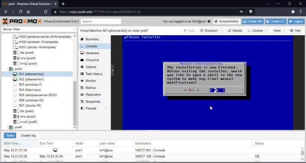Select the 4007 ubuntu-16-template item
The height and width of the screenshot is (163, 306).
coord(34,47)
